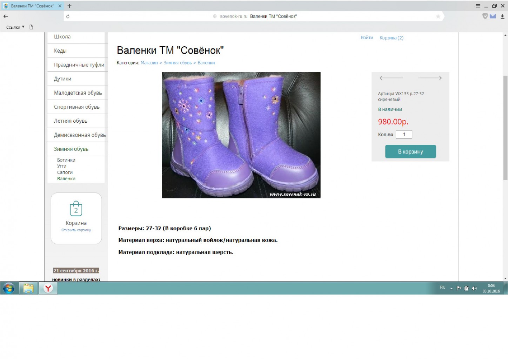Open browser downloads arrow icon

502,16
